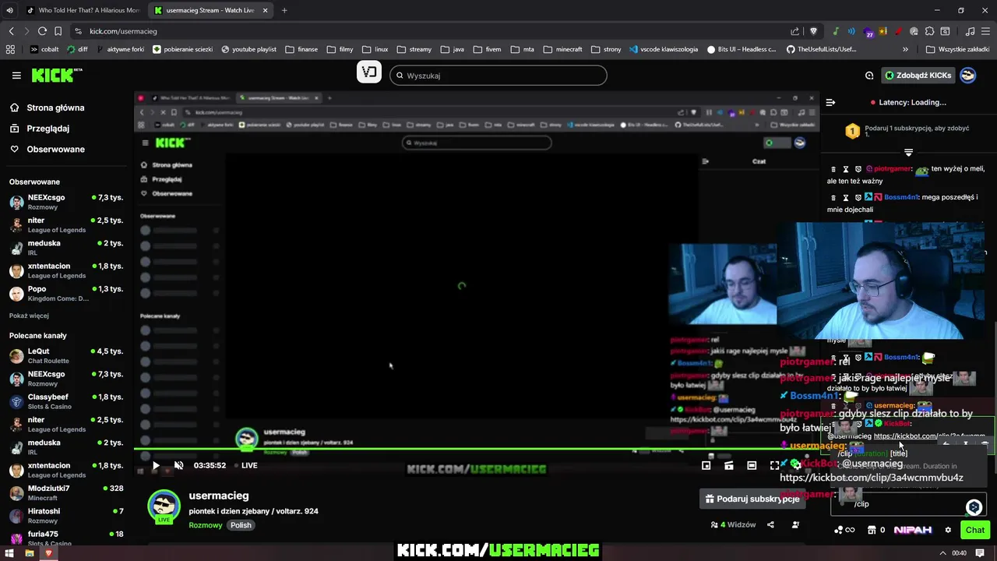Bookmark this page icon

58,31
